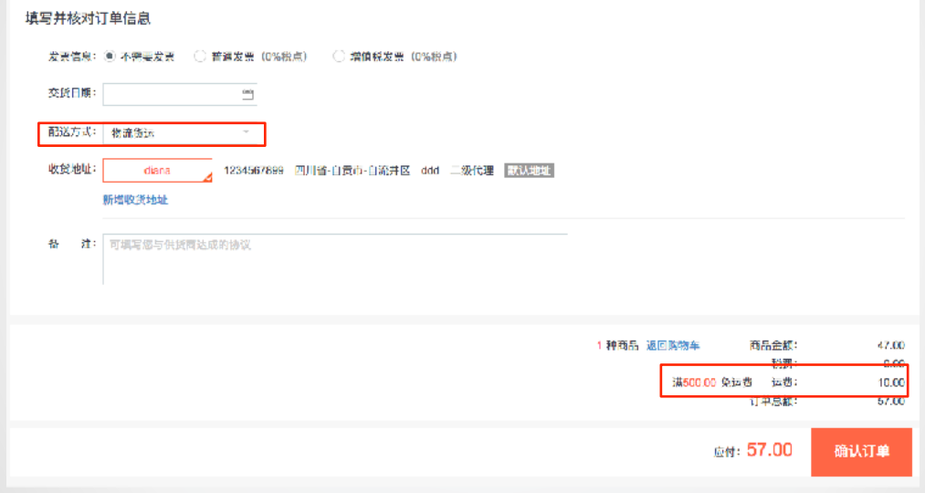The width and height of the screenshot is (925, 493).
Task: Click the 10.00 shipping fee value
Action: 891,383
